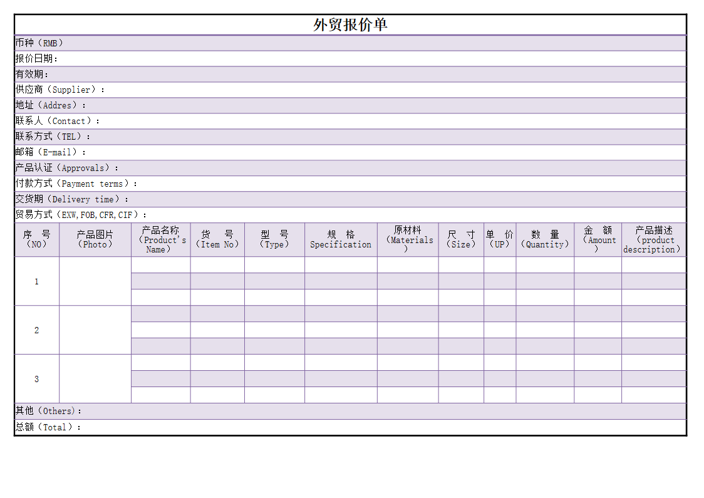The image size is (704, 498).
Task: Select the 规格 Specification column header
Action: click(x=341, y=240)
